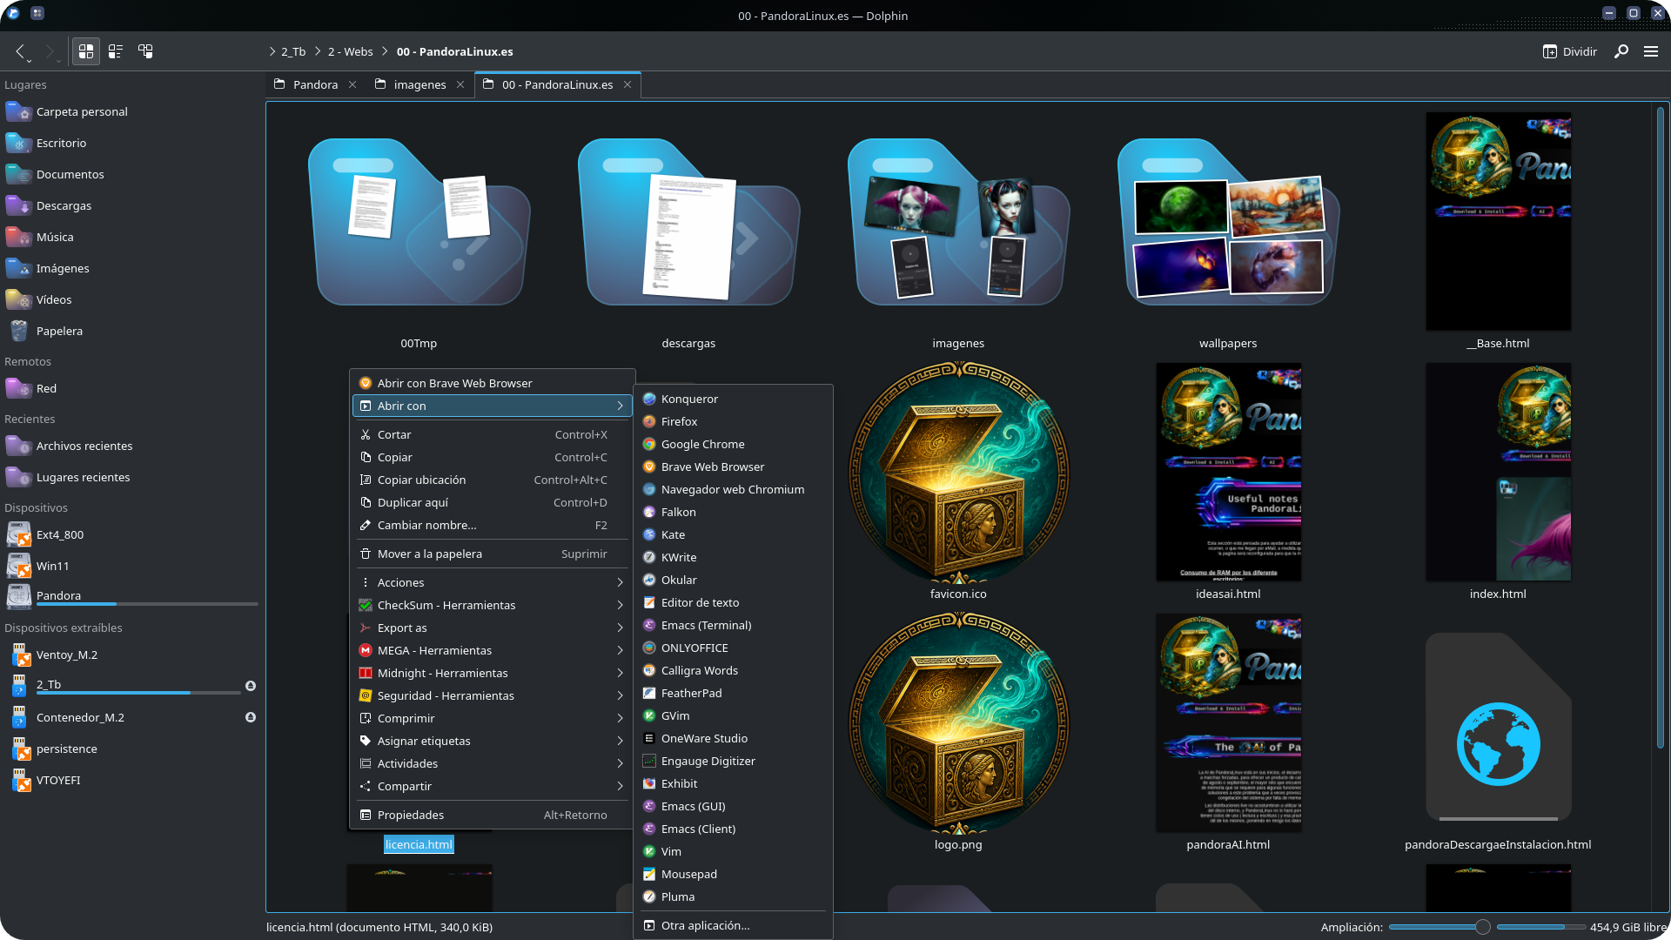The height and width of the screenshot is (940, 1671).
Task: Expand the Compartir submenu
Action: point(492,786)
